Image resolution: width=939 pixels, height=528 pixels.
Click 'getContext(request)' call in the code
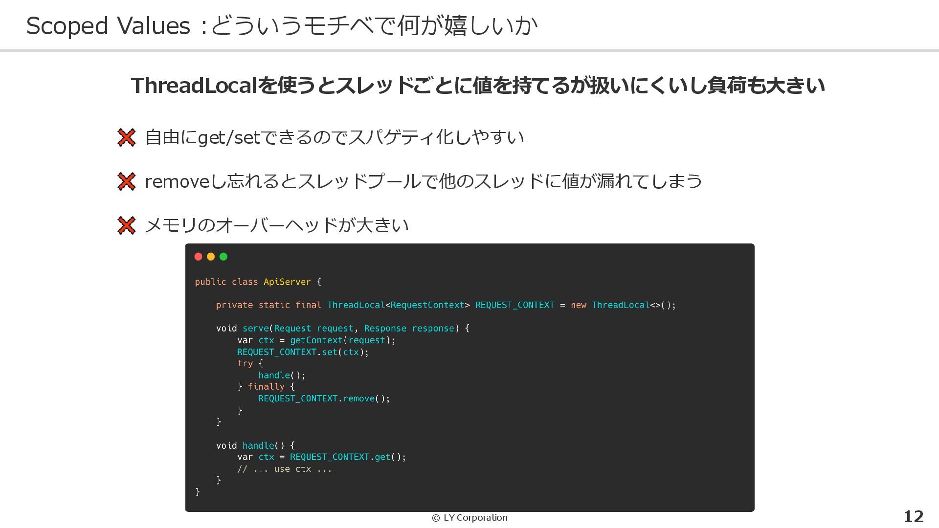click(x=342, y=340)
